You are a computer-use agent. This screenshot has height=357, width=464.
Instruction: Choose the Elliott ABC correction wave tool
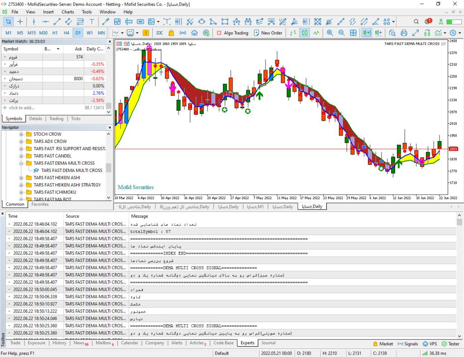tap(237, 22)
